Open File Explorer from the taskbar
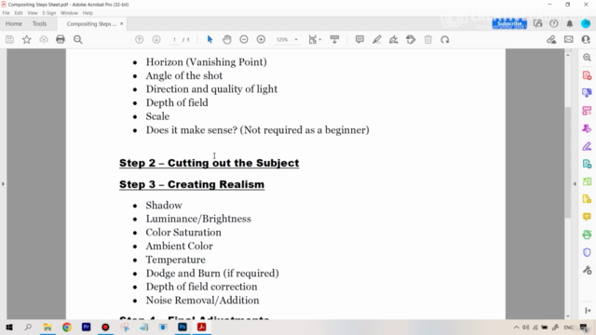The height and width of the screenshot is (335, 596). (x=47, y=327)
